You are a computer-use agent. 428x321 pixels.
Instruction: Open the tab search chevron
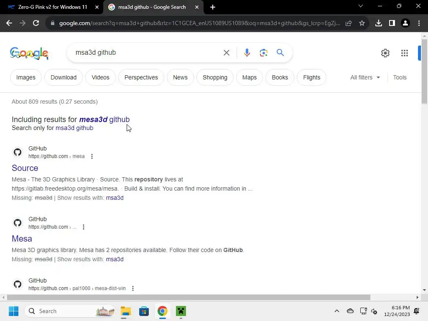click(361, 6)
